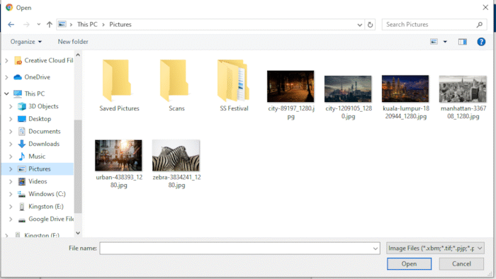Screen dimensions: 496x279
Task: Open the view options dropdown arrow
Action: click(445, 42)
